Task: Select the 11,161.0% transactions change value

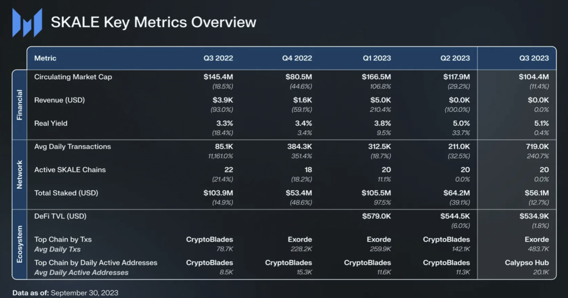Action: coord(221,156)
